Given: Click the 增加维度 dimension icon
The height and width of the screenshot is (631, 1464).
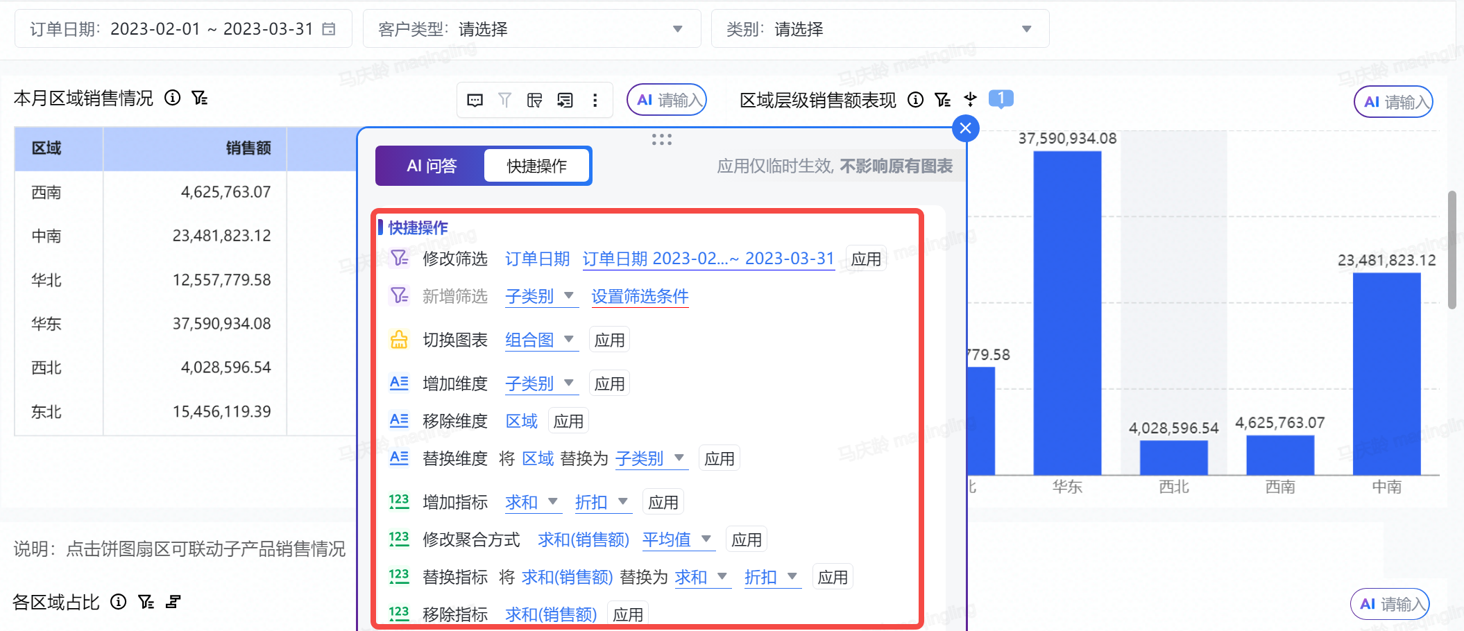Looking at the screenshot, I should (399, 383).
